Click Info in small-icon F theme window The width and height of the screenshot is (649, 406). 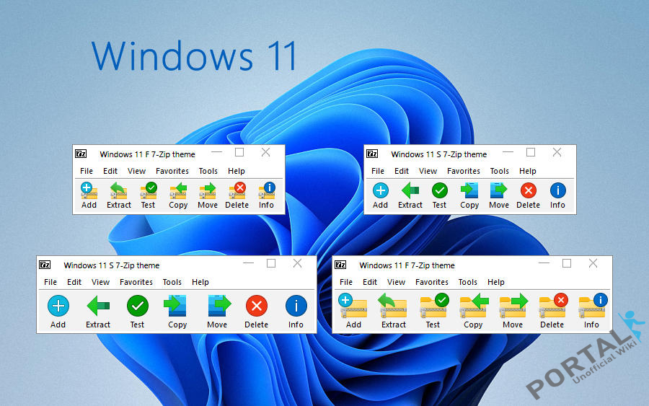267,195
